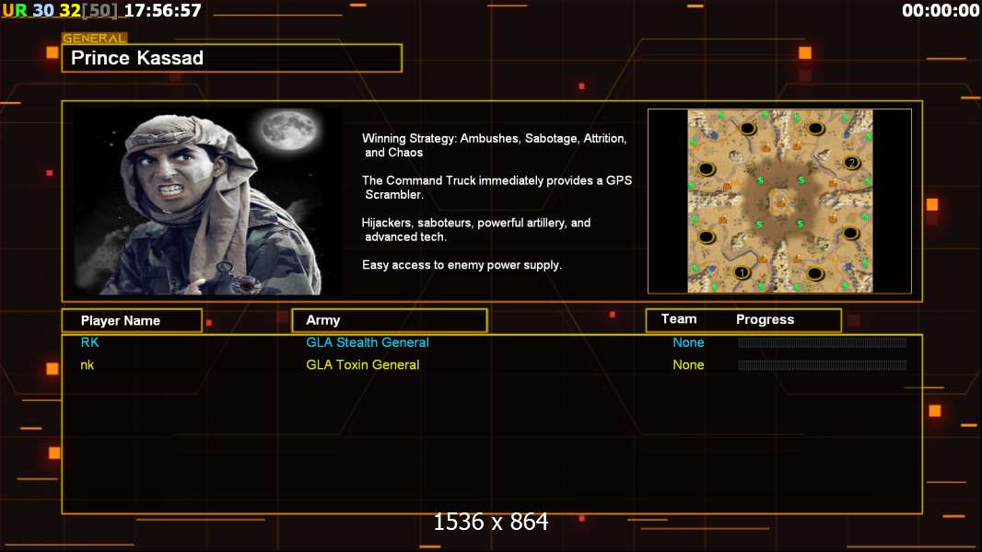
Task: Click the 17:56:57 clock readout
Action: click(x=163, y=11)
